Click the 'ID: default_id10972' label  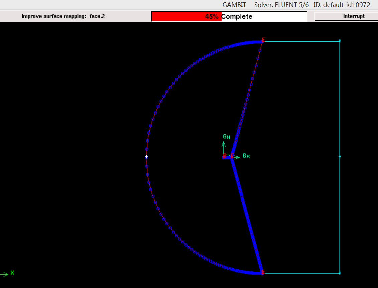point(342,5)
